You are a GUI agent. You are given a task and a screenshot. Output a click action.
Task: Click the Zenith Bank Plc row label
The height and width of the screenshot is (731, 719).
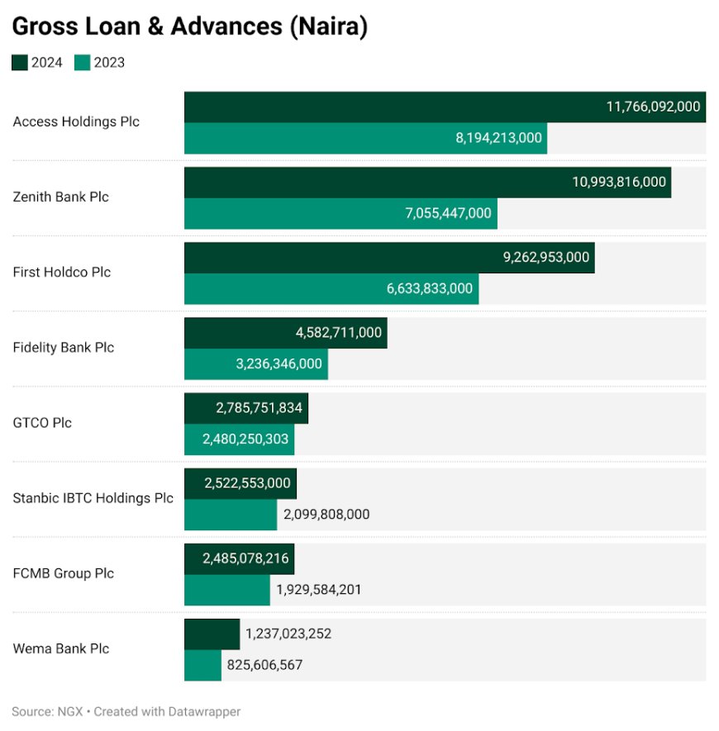tap(60, 197)
